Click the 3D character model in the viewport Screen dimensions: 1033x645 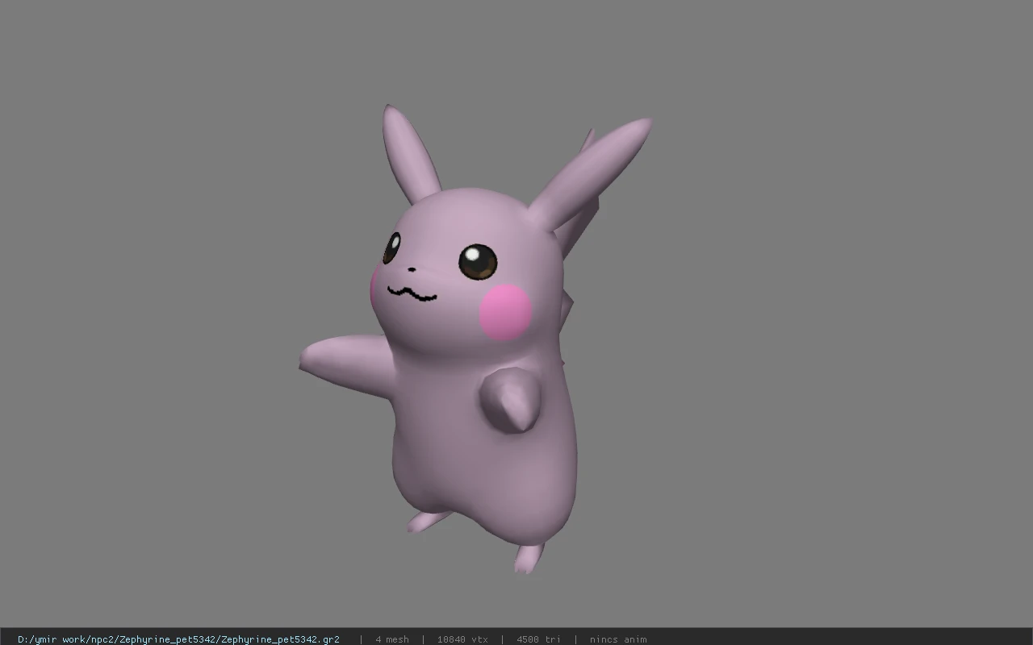point(476,339)
